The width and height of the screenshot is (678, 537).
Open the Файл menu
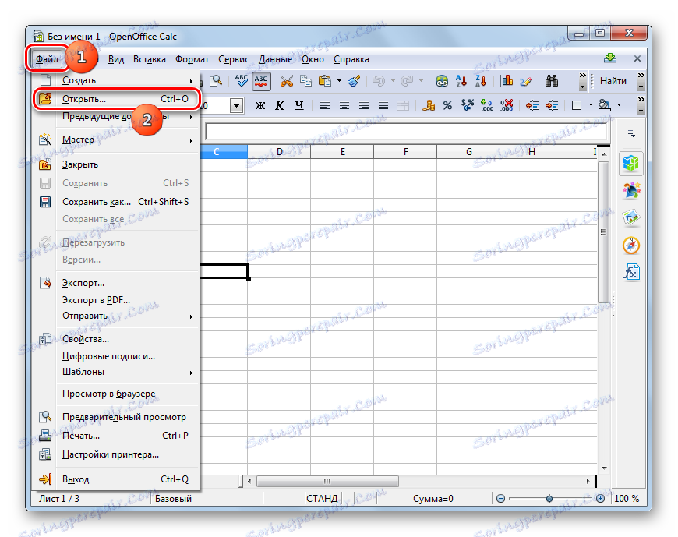pyautogui.click(x=47, y=59)
